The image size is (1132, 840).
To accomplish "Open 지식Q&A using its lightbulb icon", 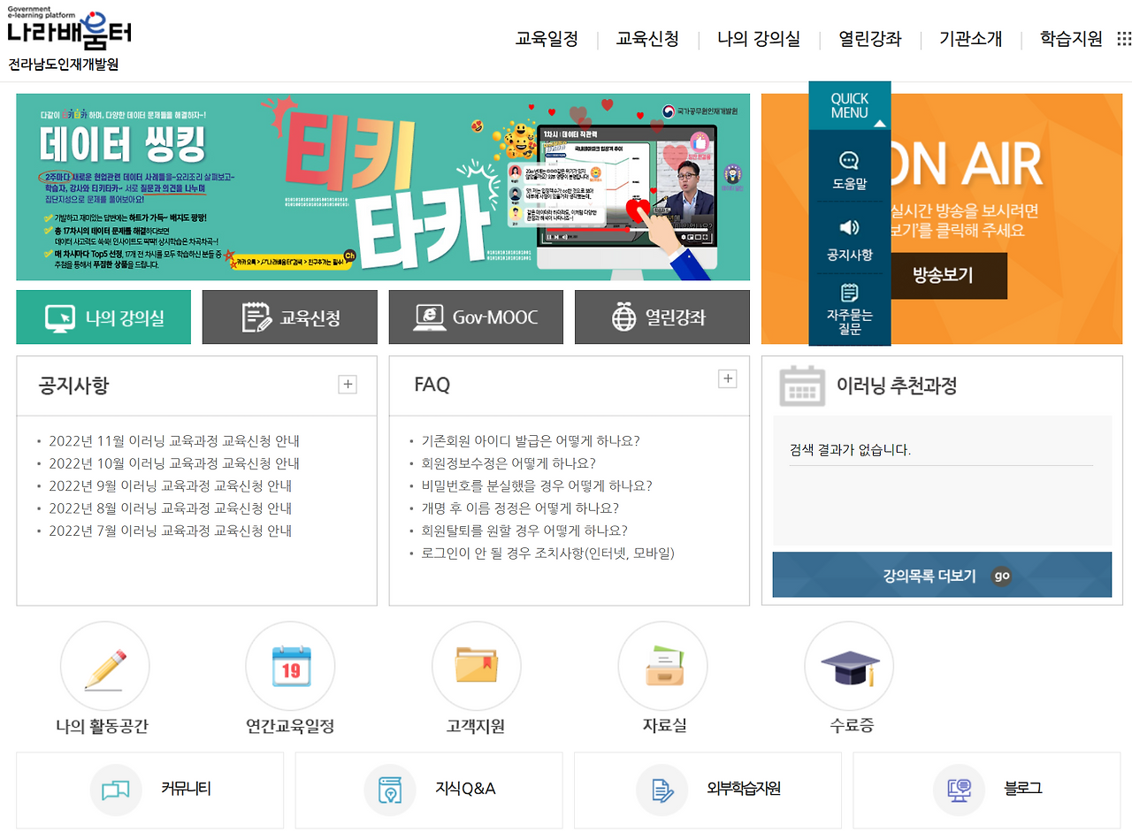I will (x=389, y=790).
